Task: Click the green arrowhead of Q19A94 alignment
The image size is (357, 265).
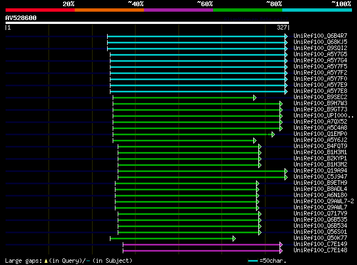Action: pyautogui.click(x=286, y=171)
